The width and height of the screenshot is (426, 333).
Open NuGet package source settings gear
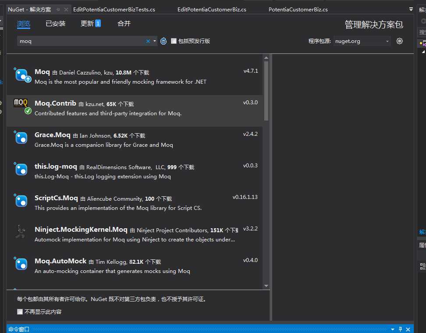pos(399,41)
